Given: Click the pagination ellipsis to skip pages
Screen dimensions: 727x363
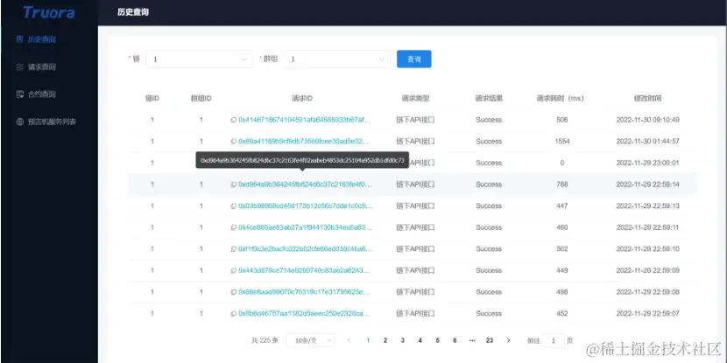Looking at the screenshot, I should click(x=472, y=340).
